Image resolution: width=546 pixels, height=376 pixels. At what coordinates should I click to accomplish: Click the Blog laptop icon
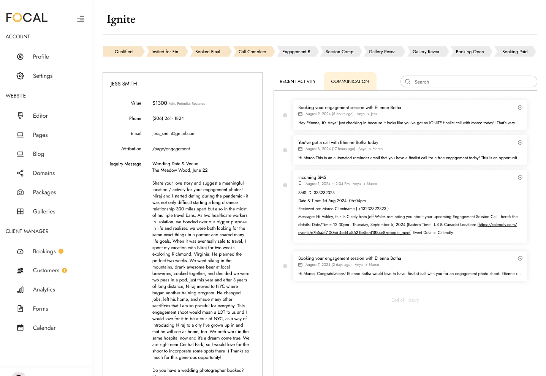[20, 154]
